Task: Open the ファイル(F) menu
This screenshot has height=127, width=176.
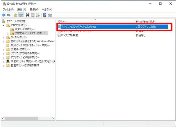Action: [8, 10]
